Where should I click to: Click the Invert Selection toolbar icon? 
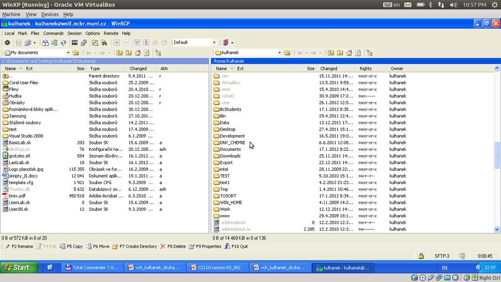point(146,43)
